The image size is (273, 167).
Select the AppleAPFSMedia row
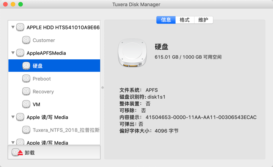click(x=54, y=53)
